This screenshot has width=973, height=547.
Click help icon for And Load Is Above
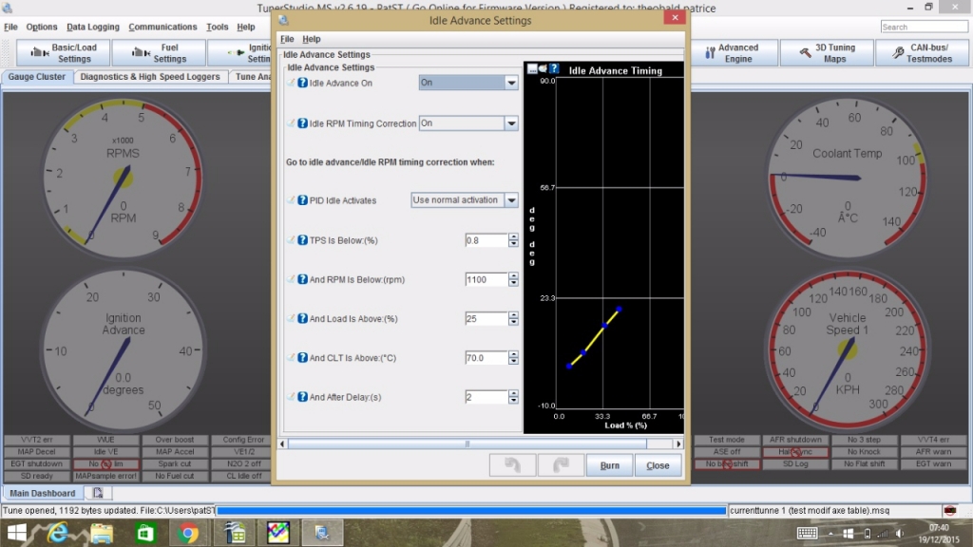302,319
